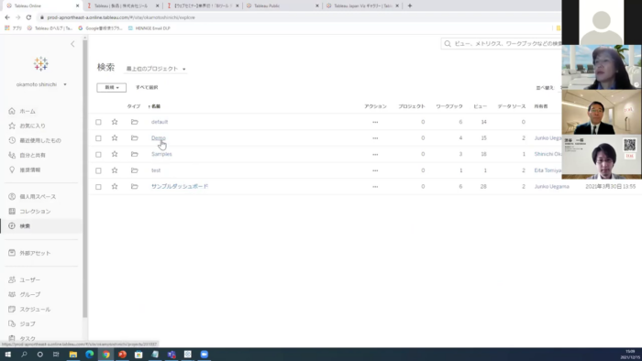Click the star icon for Samples project
Image resolution: width=642 pixels, height=361 pixels.
click(115, 154)
